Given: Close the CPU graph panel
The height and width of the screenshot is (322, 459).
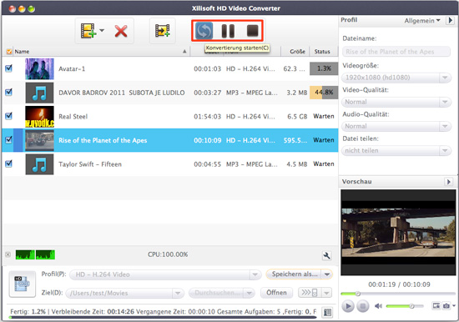Looking at the screenshot, I should [8, 254].
